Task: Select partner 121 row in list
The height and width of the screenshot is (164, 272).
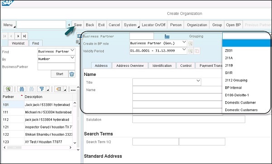Action: 37,127
